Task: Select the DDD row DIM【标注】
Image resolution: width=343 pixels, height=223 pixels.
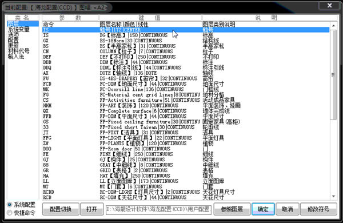Action: coord(186,62)
